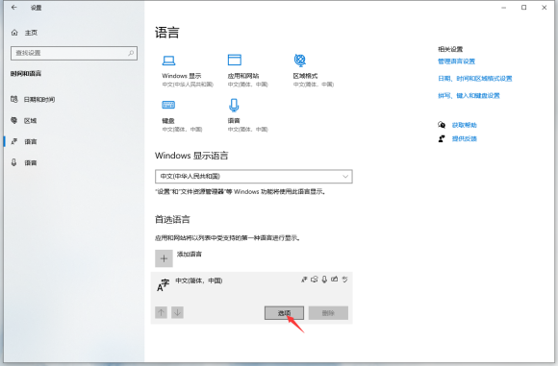The image size is (558, 366).
Task: Click the 选项 button
Action: coord(284,313)
